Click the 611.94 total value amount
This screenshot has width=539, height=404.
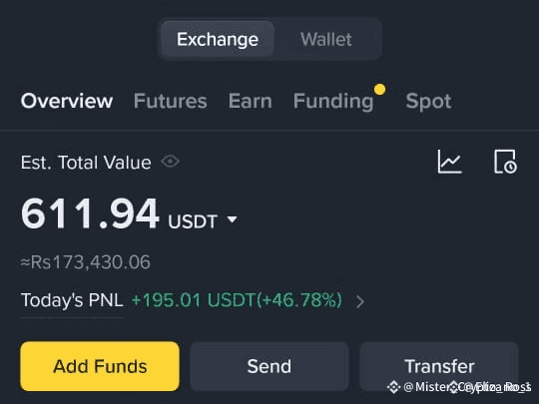pyautogui.click(x=90, y=213)
